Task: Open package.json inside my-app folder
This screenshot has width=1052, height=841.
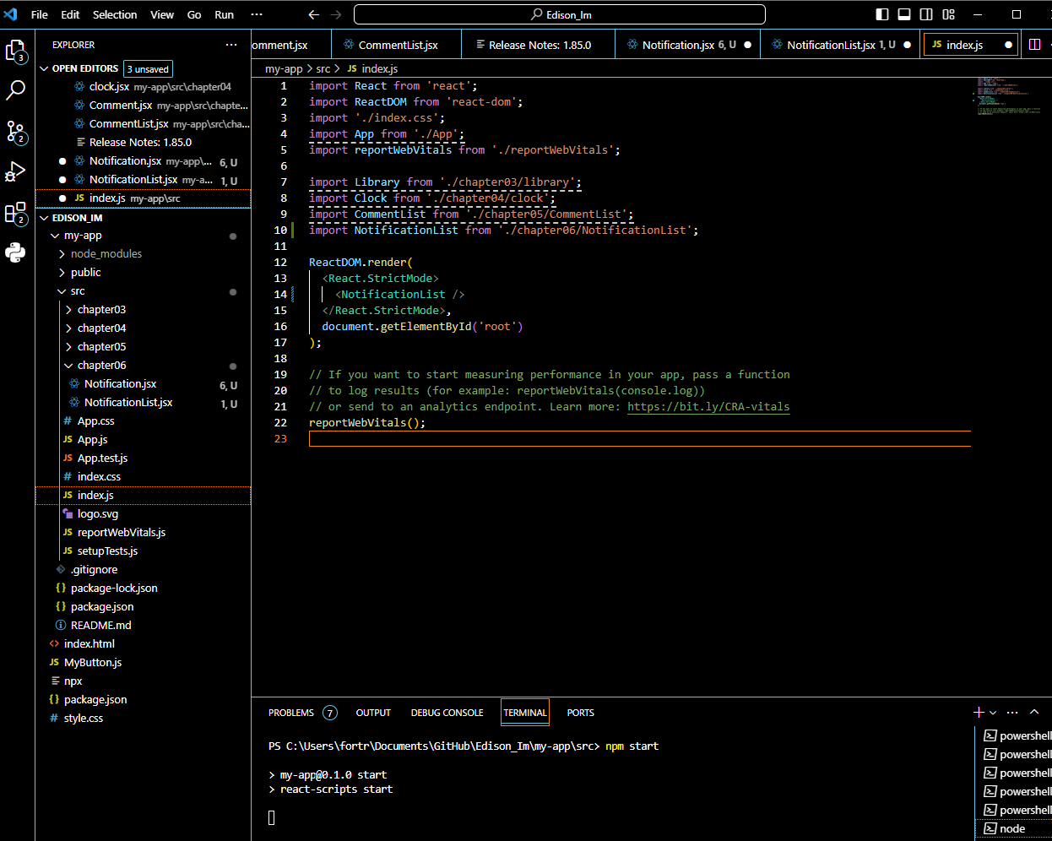Action: tap(102, 607)
